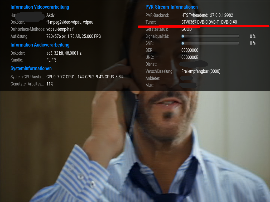Click the 'Dienst:' label
Image resolution: width=270 pixels, height=202 pixels.
pos(151,64)
